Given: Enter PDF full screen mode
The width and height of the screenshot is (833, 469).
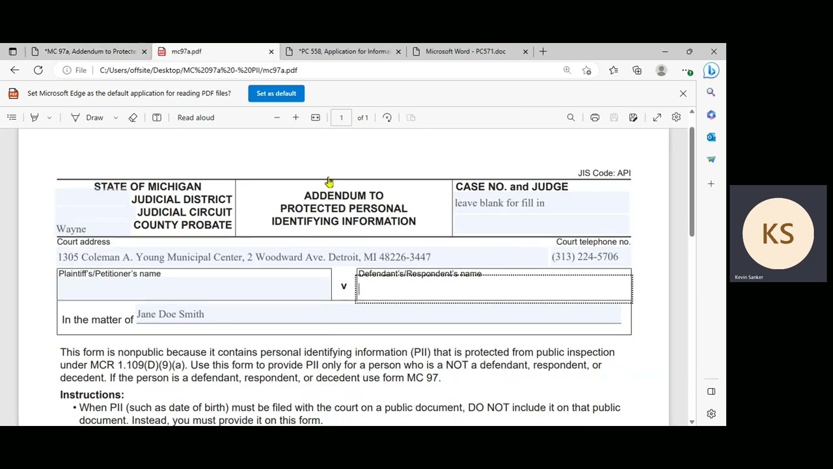Looking at the screenshot, I should 657,118.
